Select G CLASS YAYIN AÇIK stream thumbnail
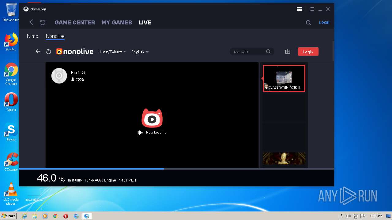 (284, 78)
